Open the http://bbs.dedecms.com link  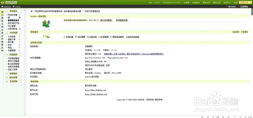point(95,90)
